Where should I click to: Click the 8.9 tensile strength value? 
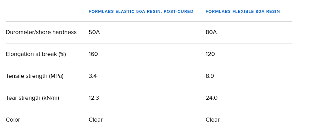(x=210, y=76)
